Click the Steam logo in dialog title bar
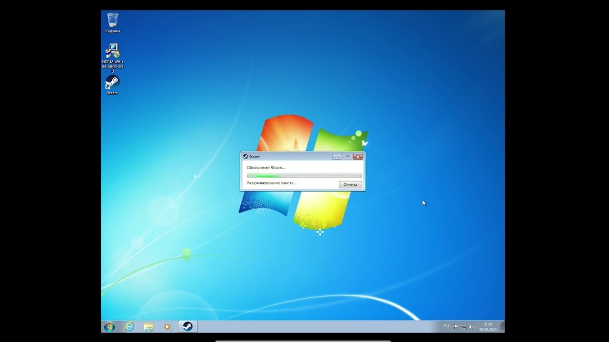The image size is (609, 342). click(x=245, y=156)
